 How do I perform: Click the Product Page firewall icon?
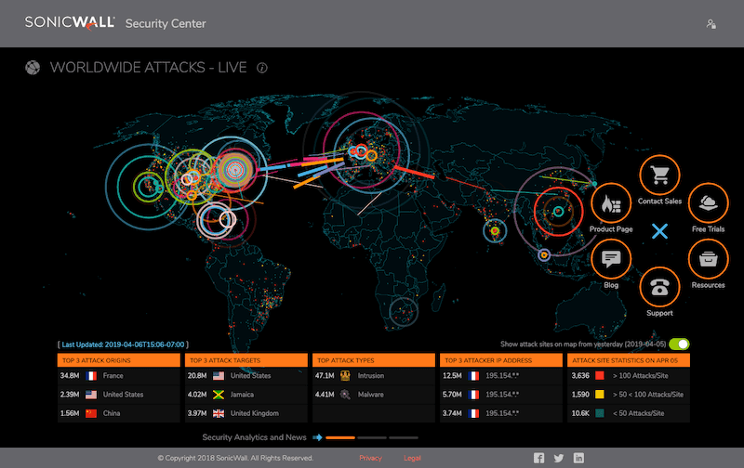pos(611,202)
